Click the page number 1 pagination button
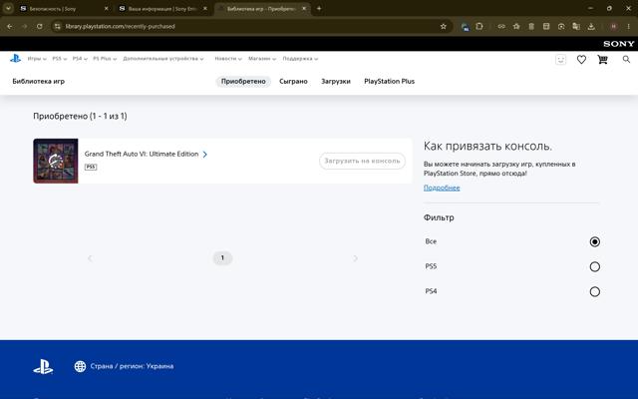The width and height of the screenshot is (638, 399). [x=222, y=257]
